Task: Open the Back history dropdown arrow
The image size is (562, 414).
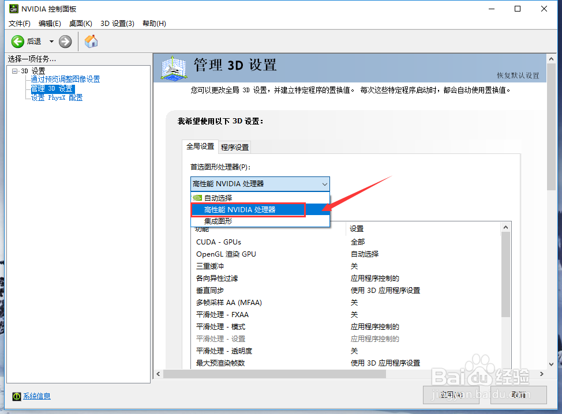Action: pyautogui.click(x=51, y=42)
